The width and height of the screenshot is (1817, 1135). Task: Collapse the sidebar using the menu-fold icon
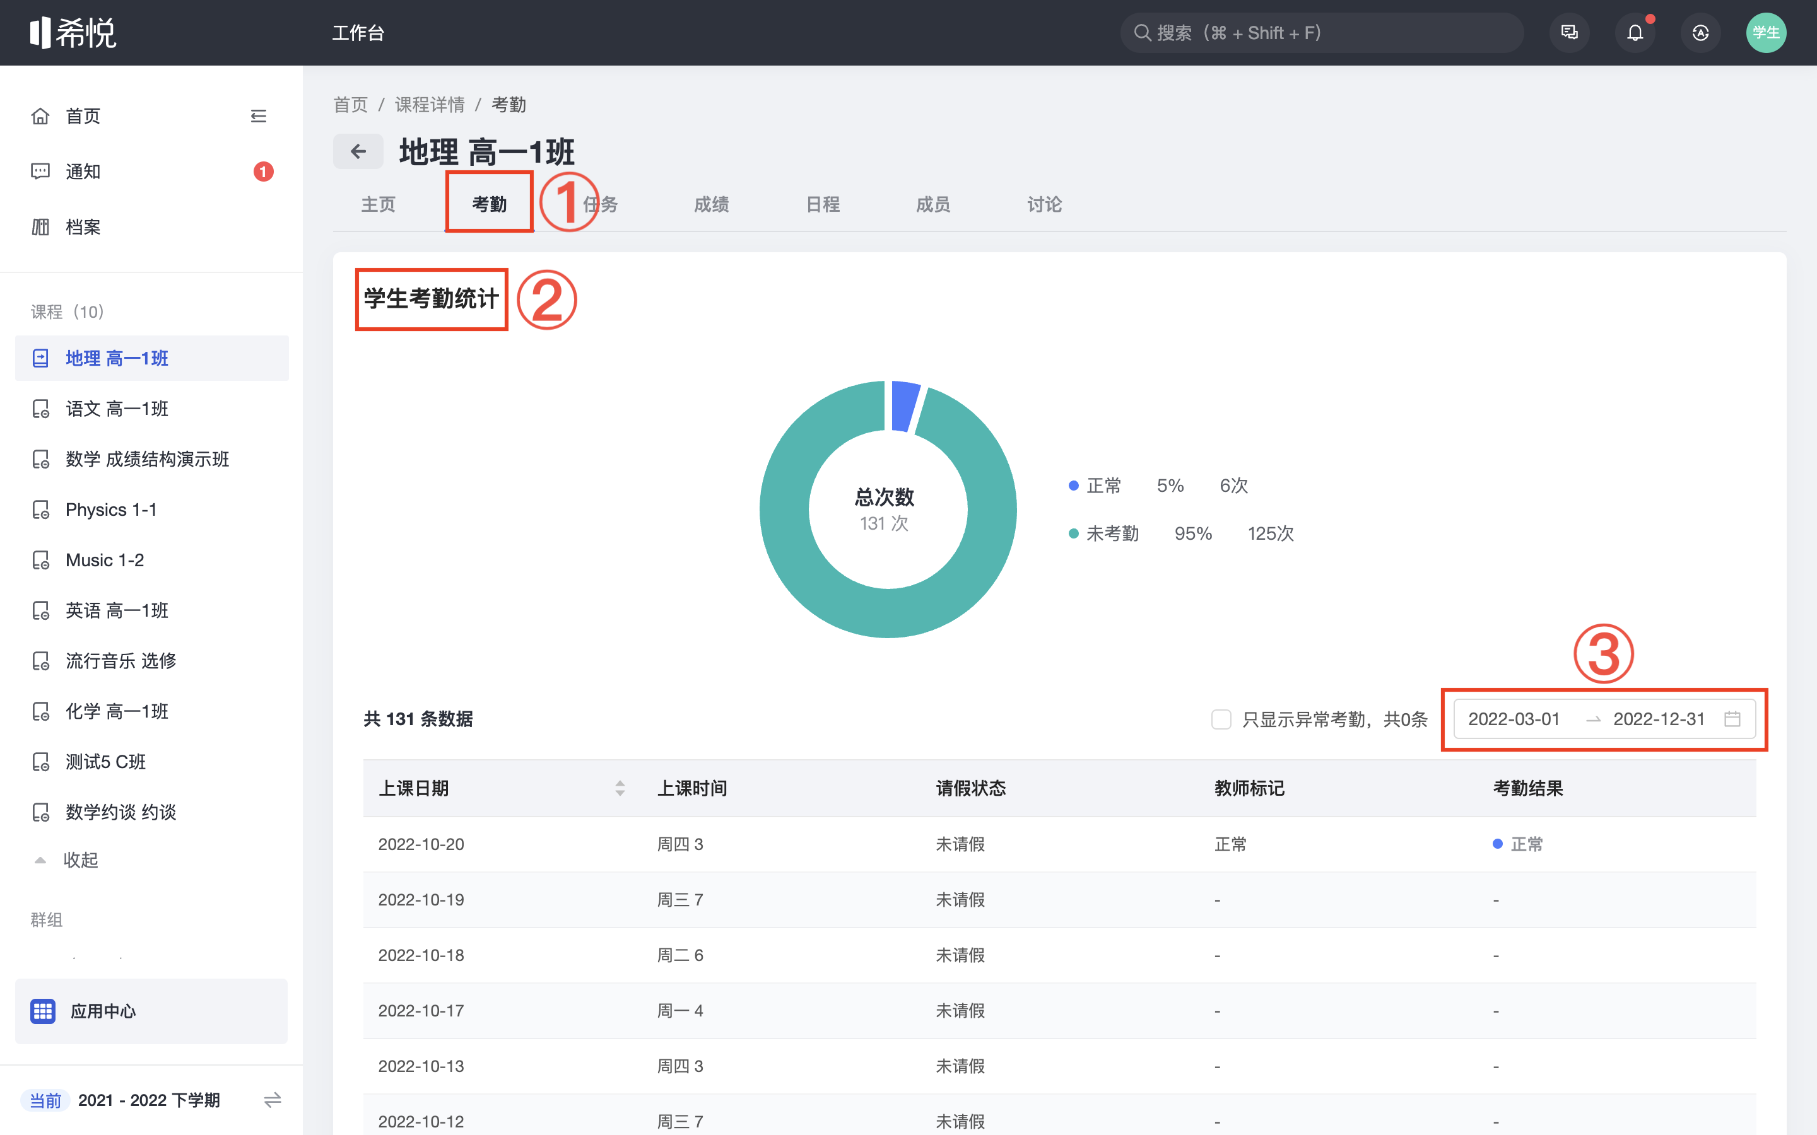[x=258, y=117]
